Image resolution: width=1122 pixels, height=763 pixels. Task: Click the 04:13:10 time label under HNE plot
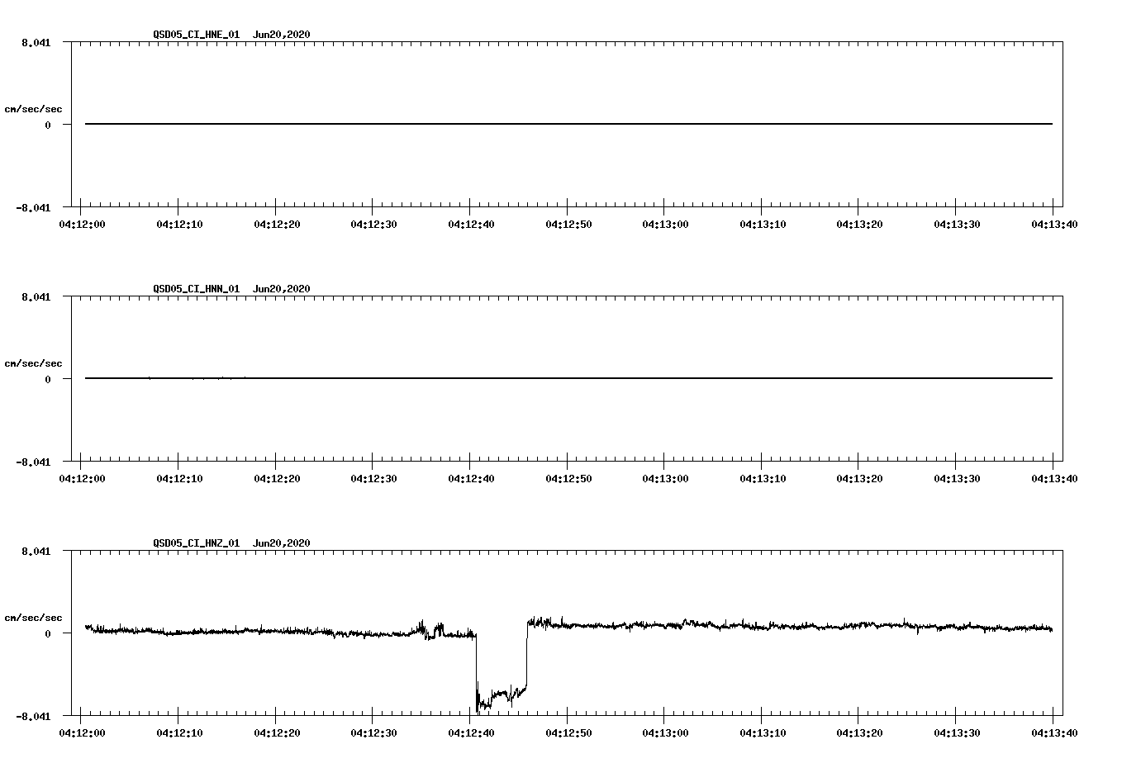click(x=762, y=224)
